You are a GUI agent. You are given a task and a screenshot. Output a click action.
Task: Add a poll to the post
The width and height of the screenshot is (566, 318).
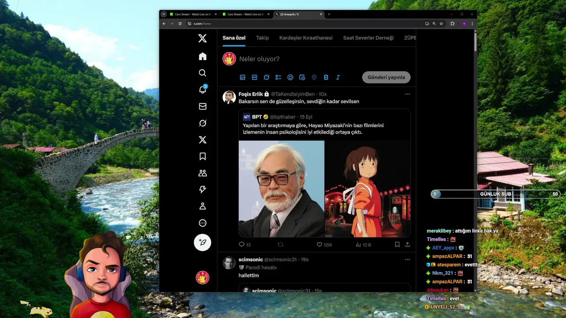(x=278, y=77)
